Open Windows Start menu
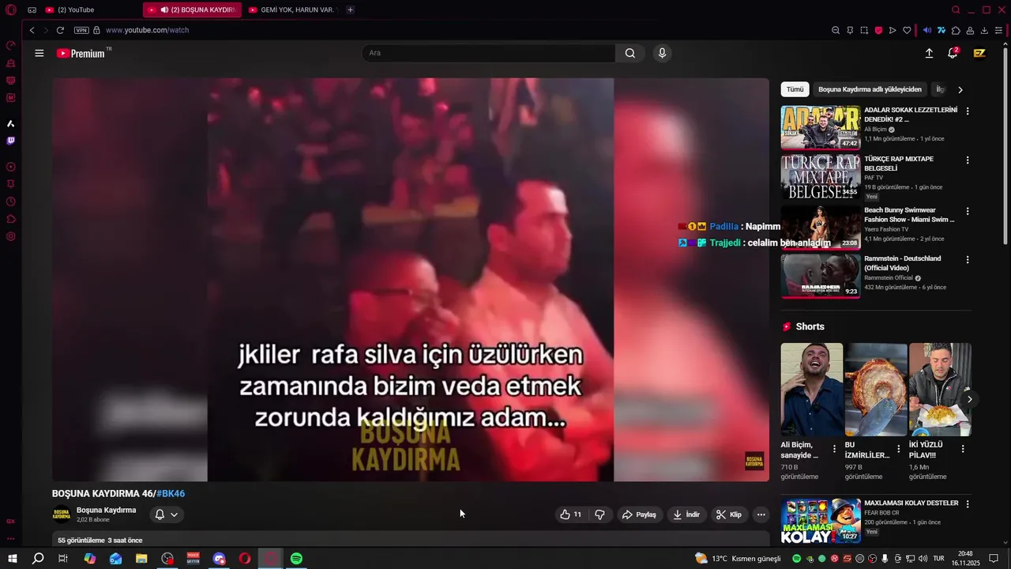Screen dimensions: 1011x569 tap(13, 559)
